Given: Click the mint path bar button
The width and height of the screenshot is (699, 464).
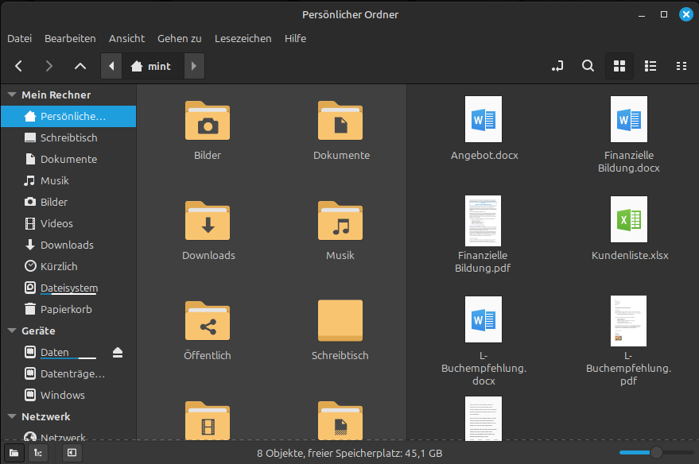Looking at the screenshot, I should [152, 66].
